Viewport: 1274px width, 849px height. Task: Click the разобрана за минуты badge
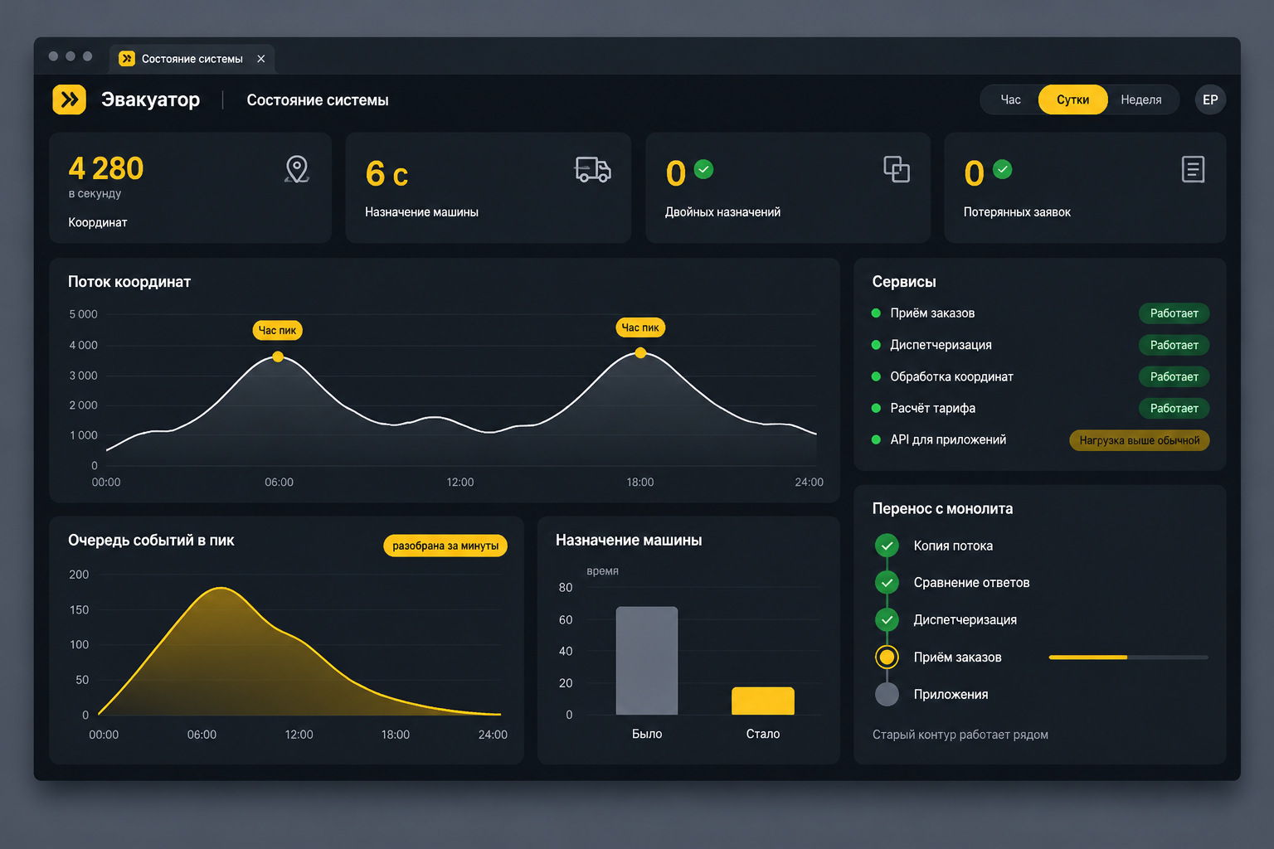click(x=445, y=546)
